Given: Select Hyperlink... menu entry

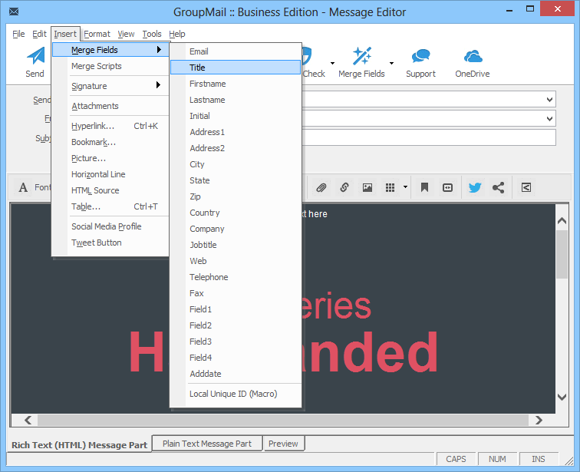Looking at the screenshot, I should pyautogui.click(x=110, y=126).
